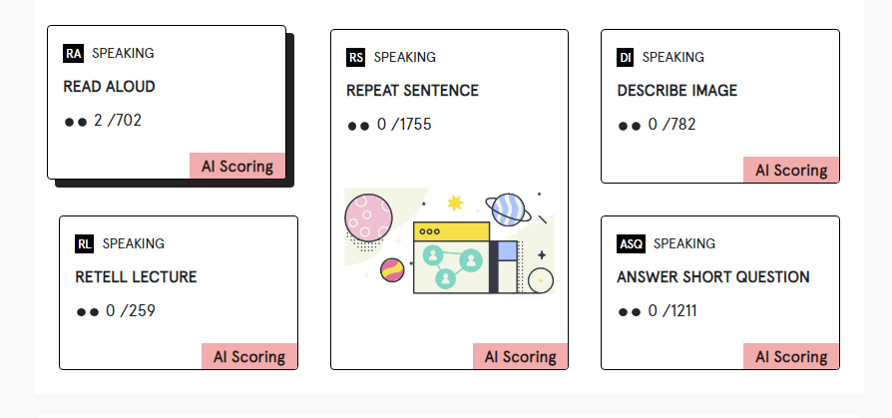Click AI Scoring tag on Describe Image
The height and width of the screenshot is (418, 892).
(x=791, y=171)
